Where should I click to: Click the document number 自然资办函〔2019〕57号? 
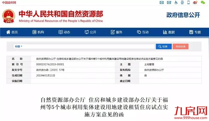click(50, 70)
